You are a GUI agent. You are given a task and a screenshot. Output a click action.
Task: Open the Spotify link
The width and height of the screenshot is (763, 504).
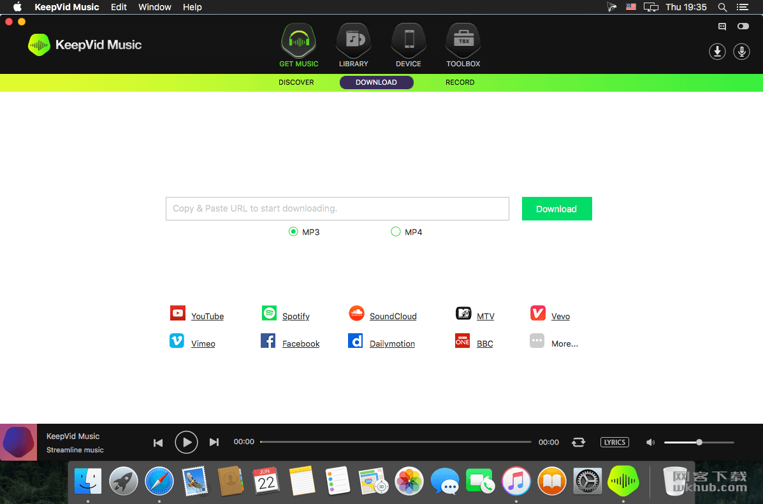[296, 316]
